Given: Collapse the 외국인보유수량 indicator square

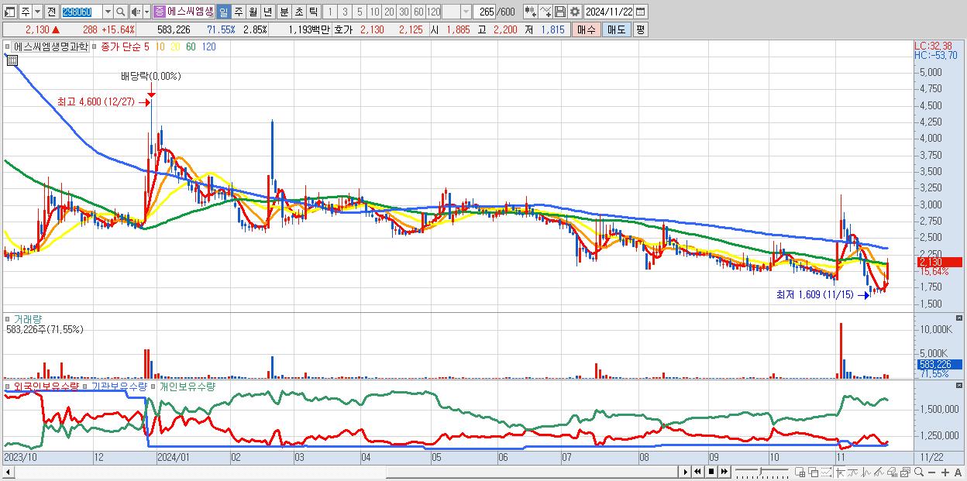Looking at the screenshot, I should coord(8,386).
